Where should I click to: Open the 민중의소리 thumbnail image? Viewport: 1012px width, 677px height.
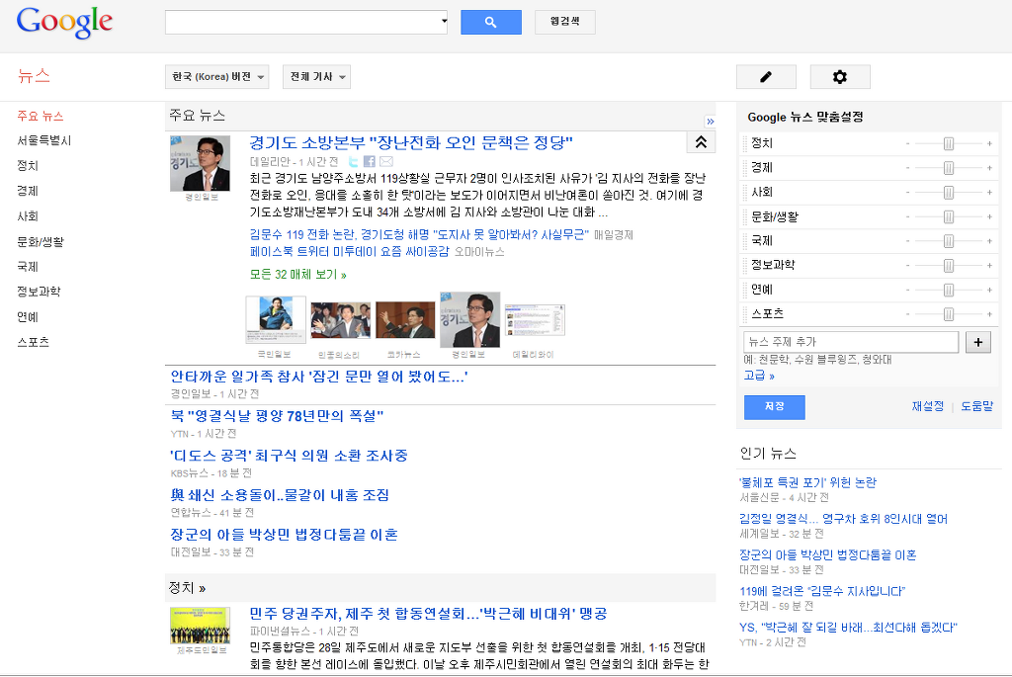[x=340, y=320]
